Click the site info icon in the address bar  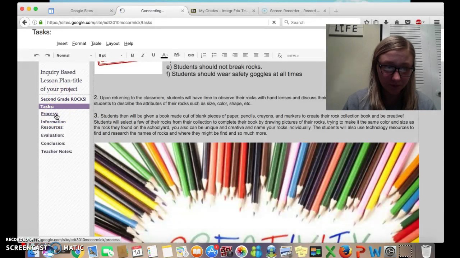click(35, 22)
